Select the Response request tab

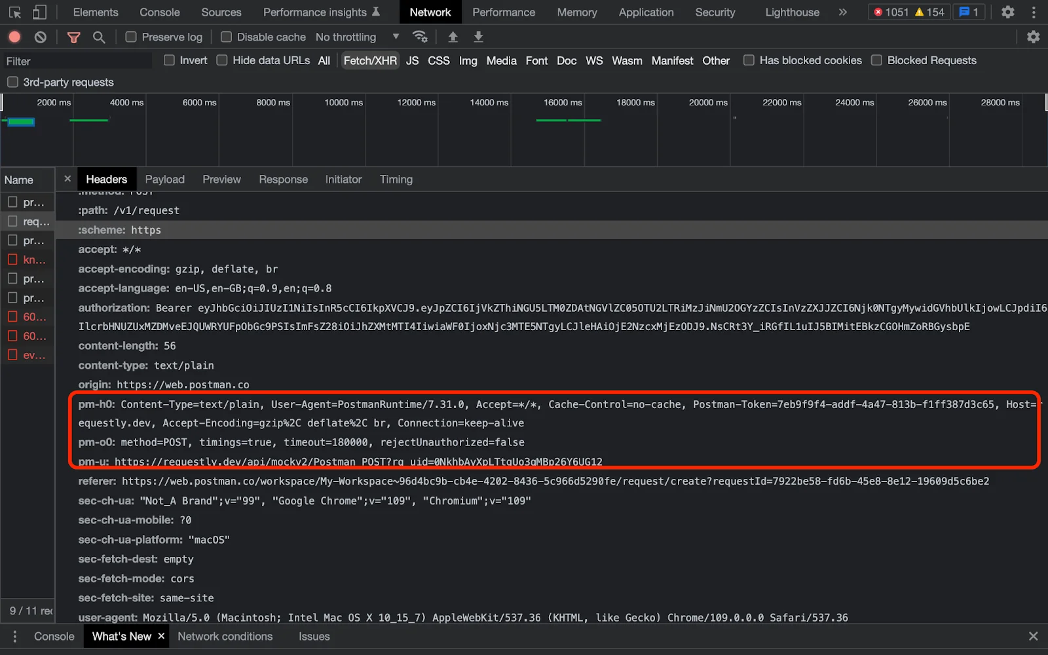tap(283, 179)
